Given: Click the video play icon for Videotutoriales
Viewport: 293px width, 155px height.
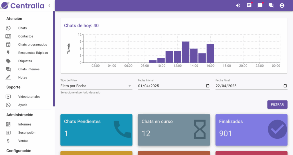Looking at the screenshot, I should tap(8, 97).
